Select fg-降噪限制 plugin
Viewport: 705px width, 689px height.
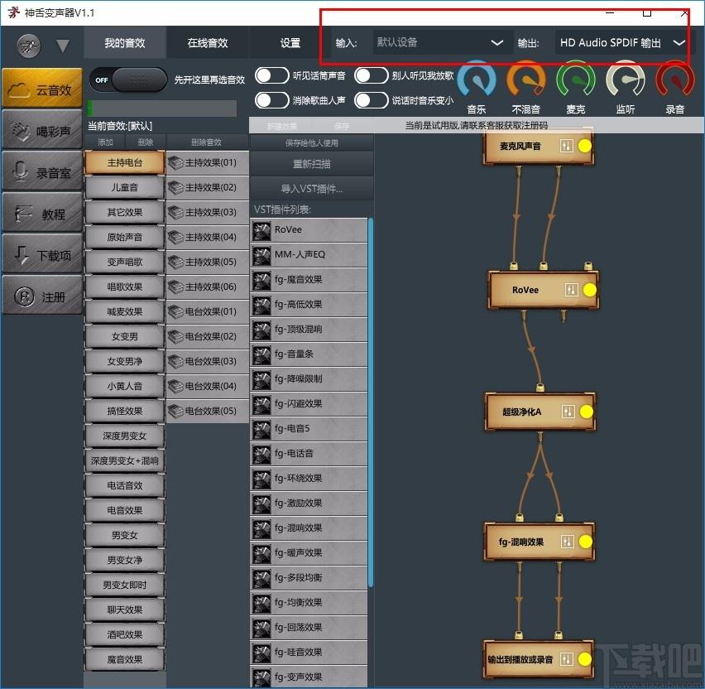309,379
